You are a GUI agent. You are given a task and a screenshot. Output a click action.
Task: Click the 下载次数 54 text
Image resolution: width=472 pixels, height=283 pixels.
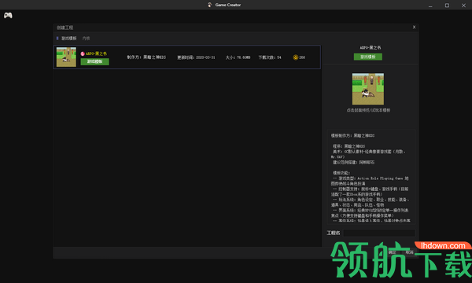click(x=270, y=57)
